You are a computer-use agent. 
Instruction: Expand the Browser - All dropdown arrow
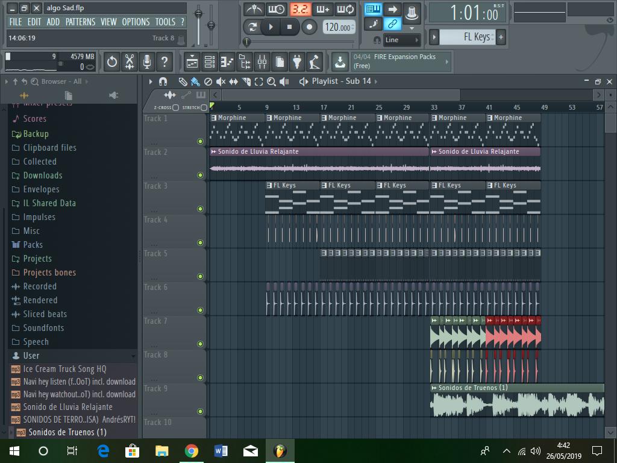tap(87, 81)
